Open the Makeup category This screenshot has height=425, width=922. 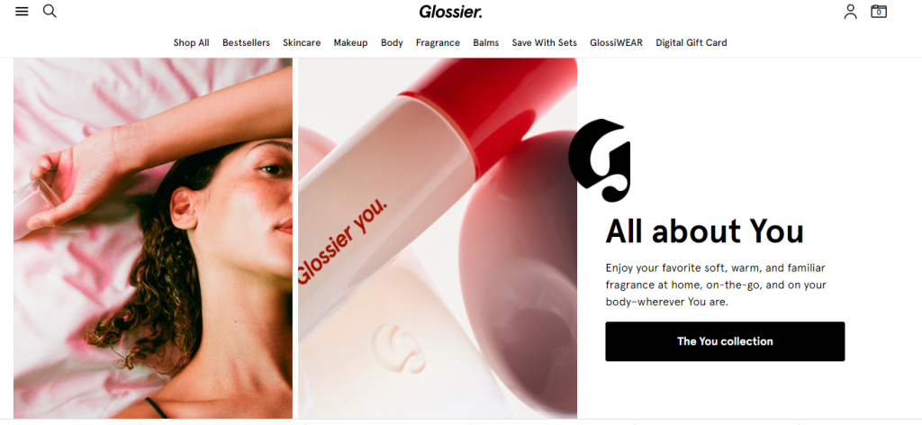coord(350,43)
